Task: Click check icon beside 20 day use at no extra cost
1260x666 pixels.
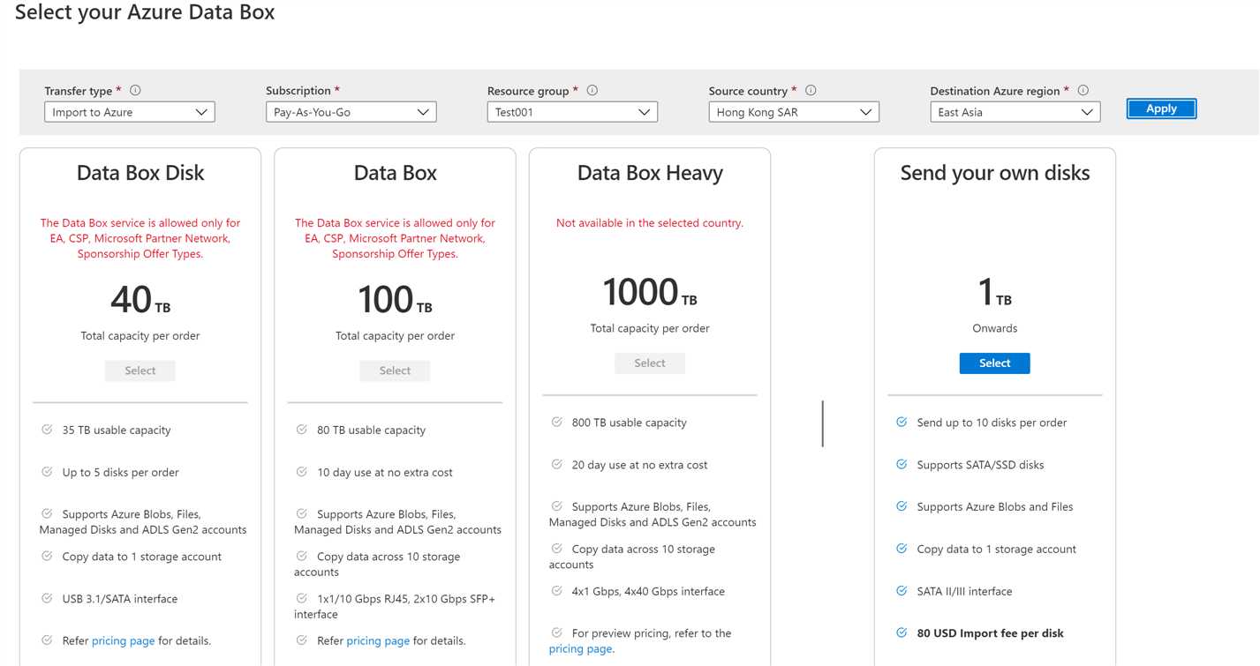Action: (557, 464)
